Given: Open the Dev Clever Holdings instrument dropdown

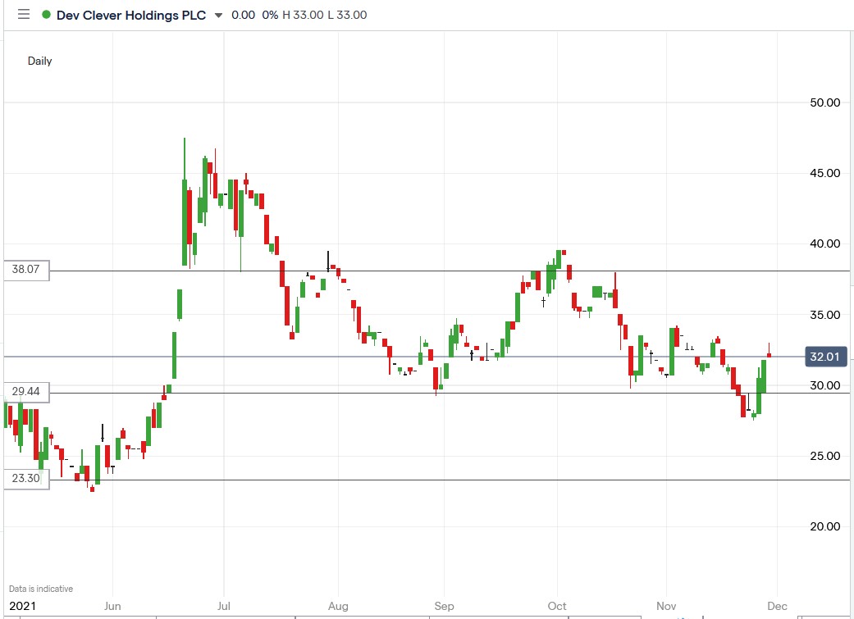Looking at the screenshot, I should coord(217,14).
